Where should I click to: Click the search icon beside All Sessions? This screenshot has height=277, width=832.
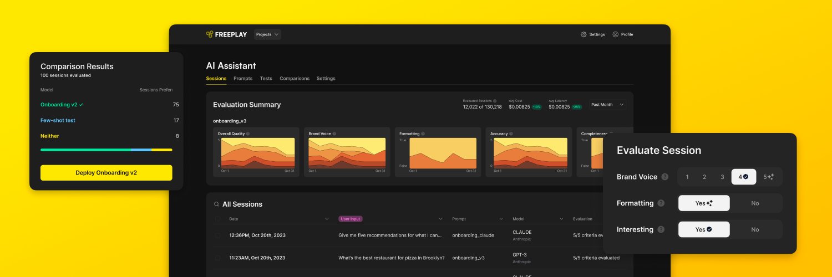pyautogui.click(x=217, y=204)
